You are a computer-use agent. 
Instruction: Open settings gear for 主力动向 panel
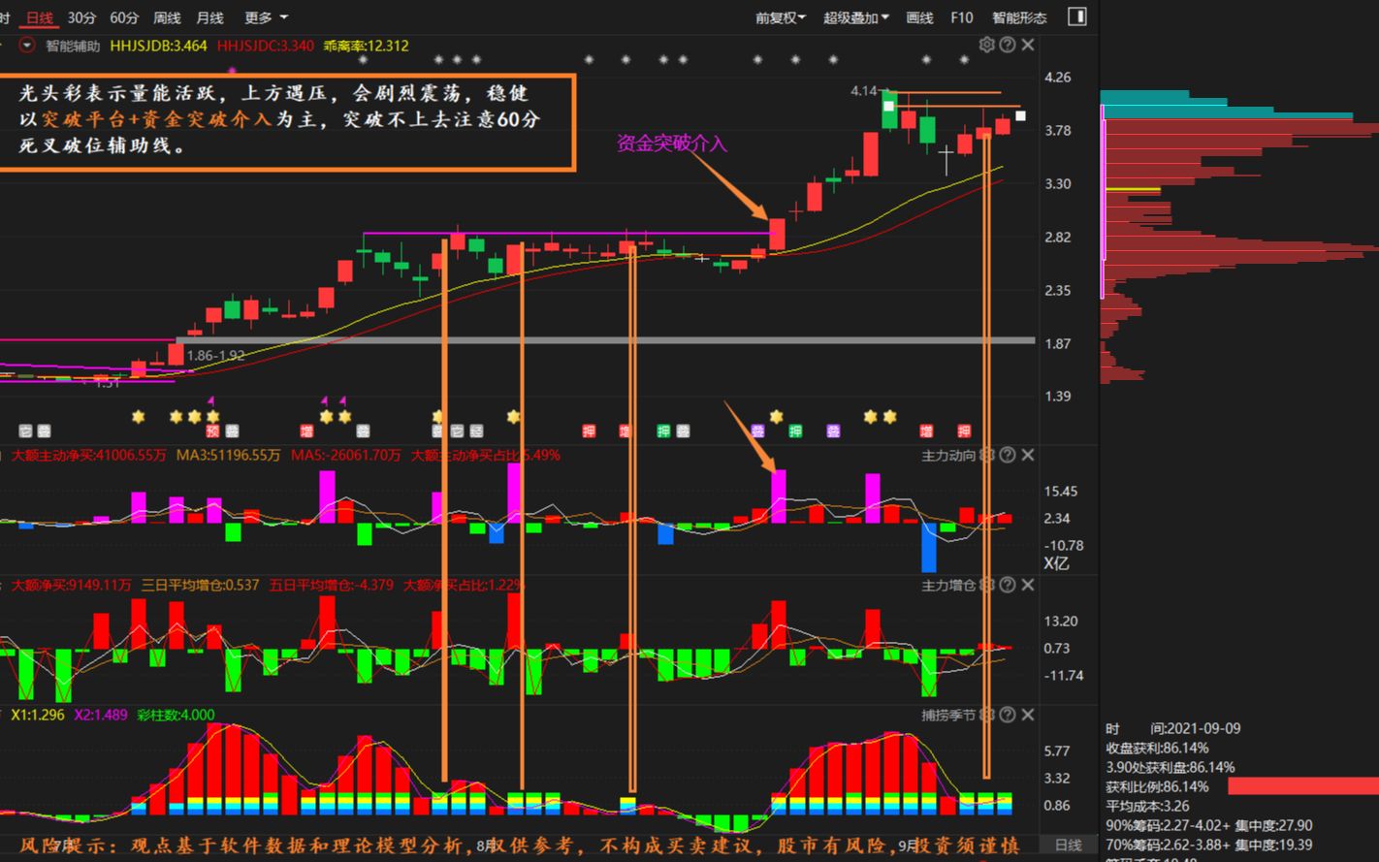986,455
